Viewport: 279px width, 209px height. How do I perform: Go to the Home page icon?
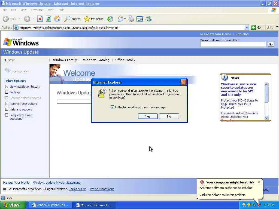57,19
